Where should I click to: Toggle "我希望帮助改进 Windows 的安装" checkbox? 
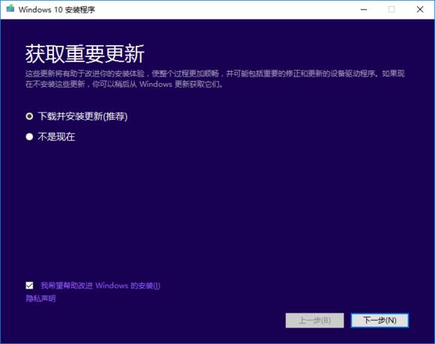point(29,286)
